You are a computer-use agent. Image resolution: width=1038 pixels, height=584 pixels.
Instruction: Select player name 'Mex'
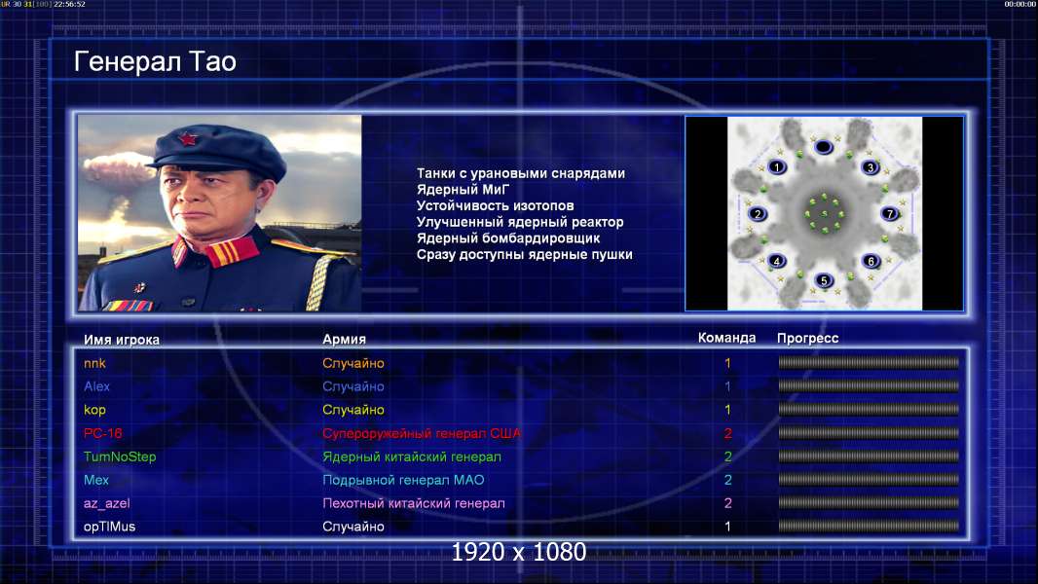(96, 480)
